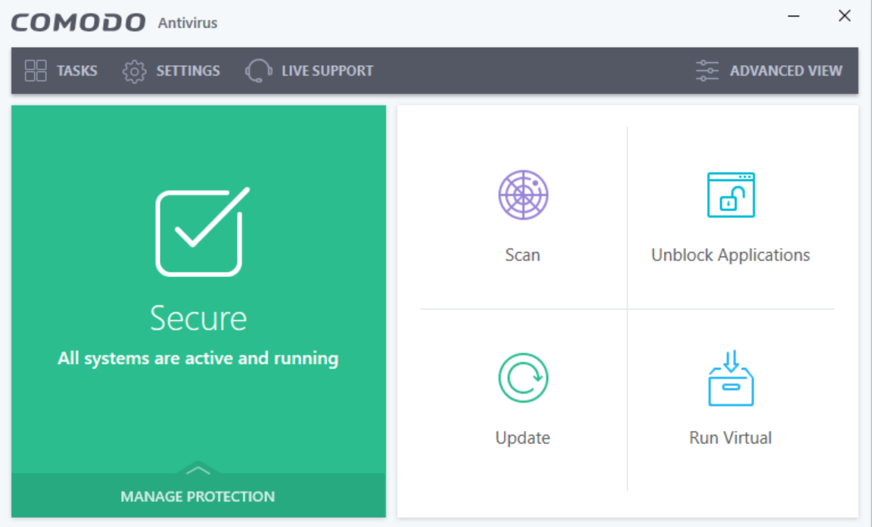
Task: Open Unblock Applications using the padlock icon
Action: coord(730,194)
